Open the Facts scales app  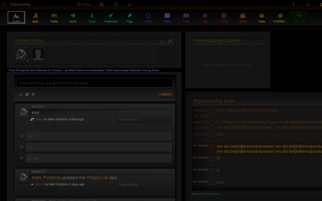[224, 18]
